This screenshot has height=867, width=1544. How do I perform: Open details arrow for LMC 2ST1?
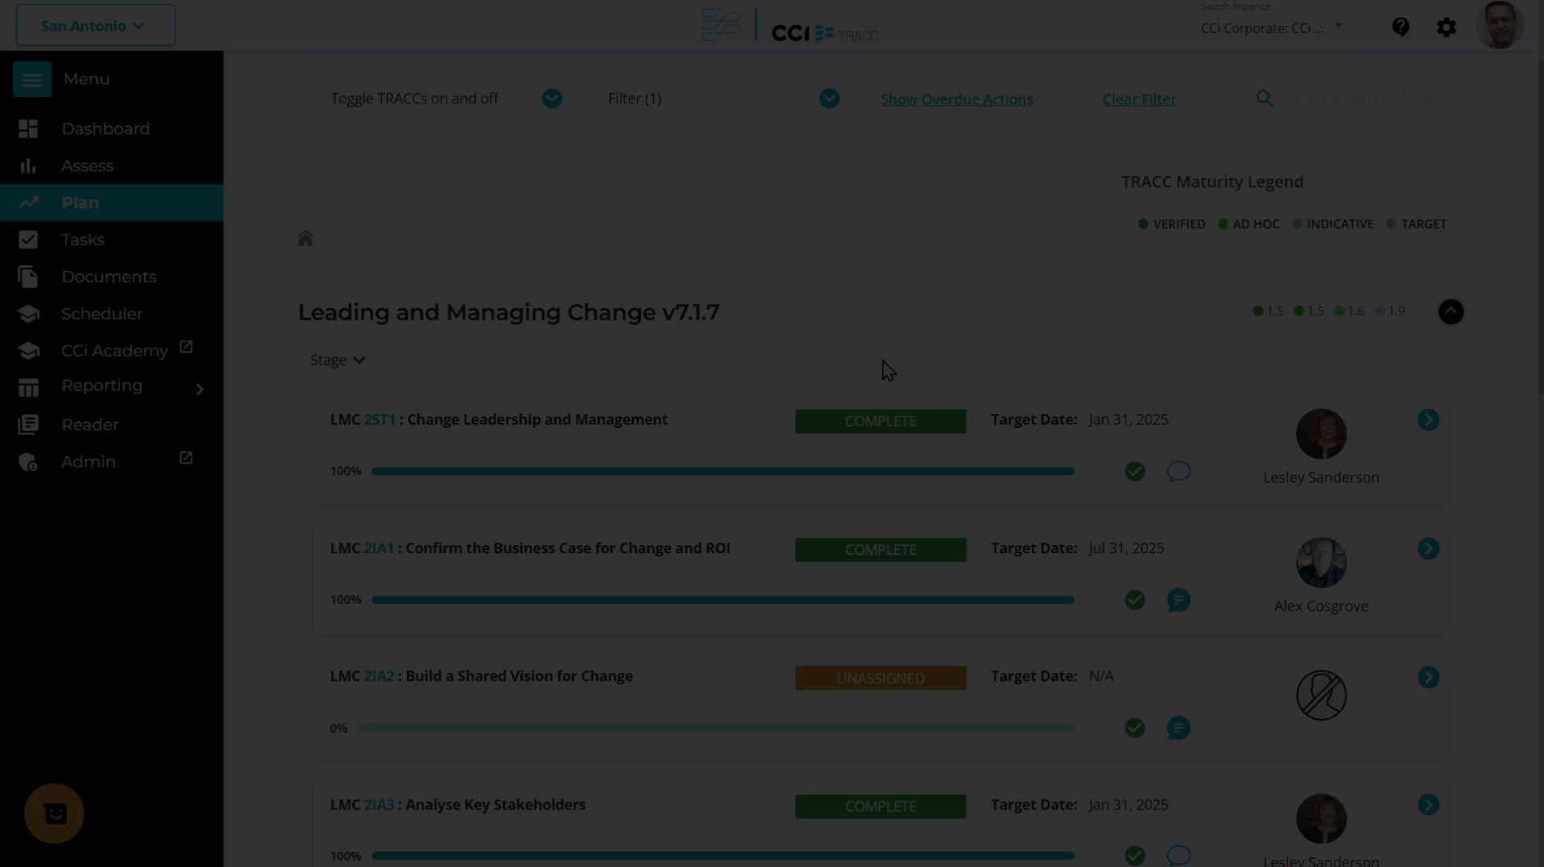[x=1428, y=420]
